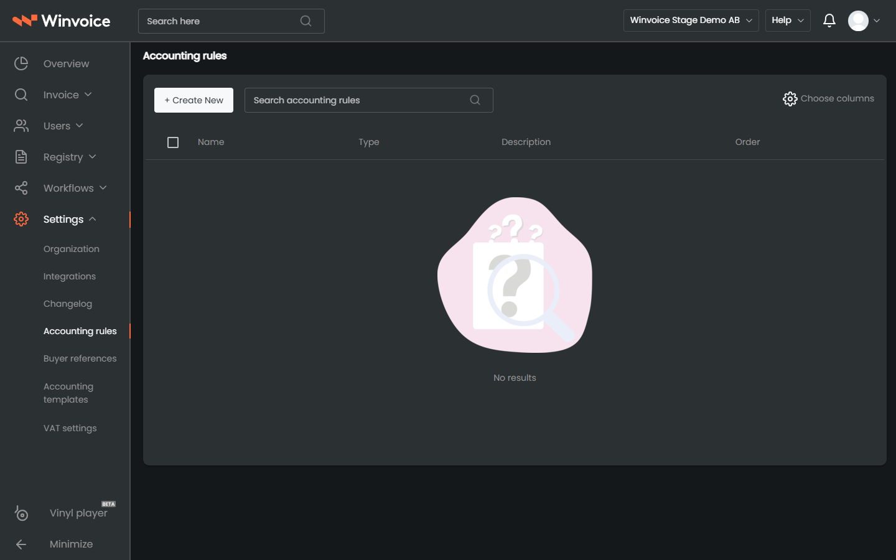Viewport: 896px width, 560px height.
Task: Open the notifications bell
Action: (829, 21)
